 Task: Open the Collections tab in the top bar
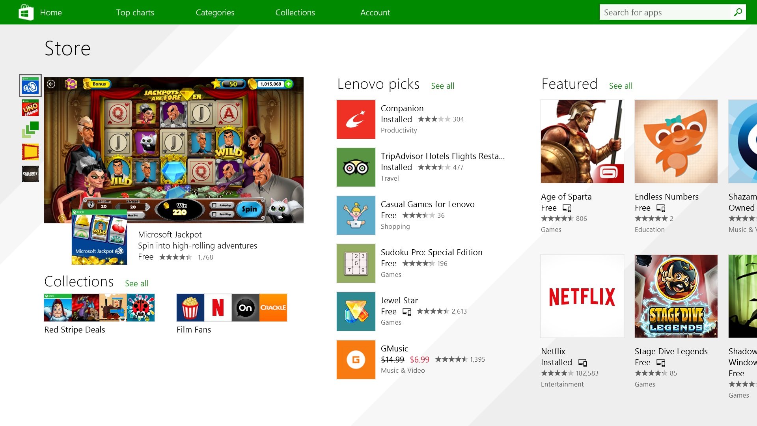(295, 13)
